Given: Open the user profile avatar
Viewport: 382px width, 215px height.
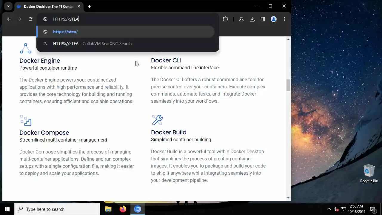Looking at the screenshot, I should [x=274, y=19].
